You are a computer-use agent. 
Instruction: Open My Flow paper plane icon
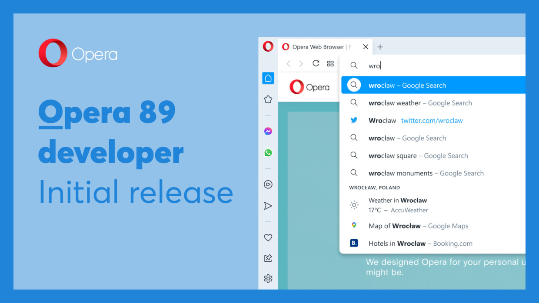tap(268, 205)
